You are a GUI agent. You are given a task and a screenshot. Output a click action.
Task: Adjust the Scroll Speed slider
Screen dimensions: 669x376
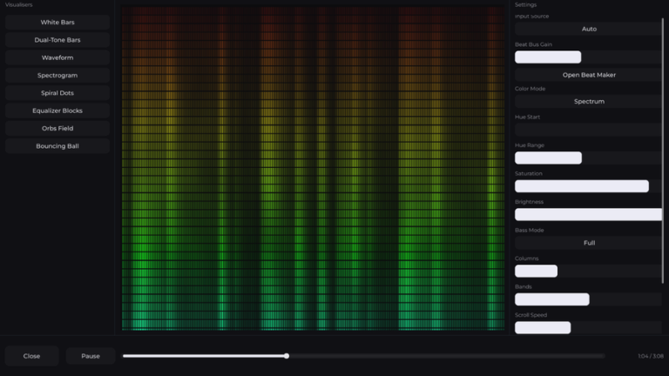pyautogui.click(x=588, y=328)
